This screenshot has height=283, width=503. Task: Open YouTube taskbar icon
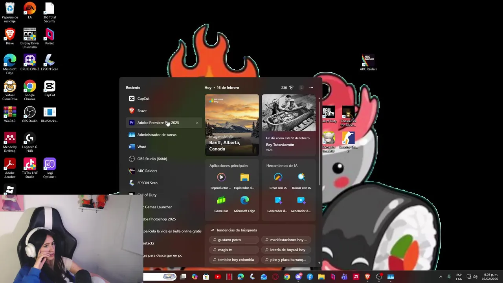point(218,277)
